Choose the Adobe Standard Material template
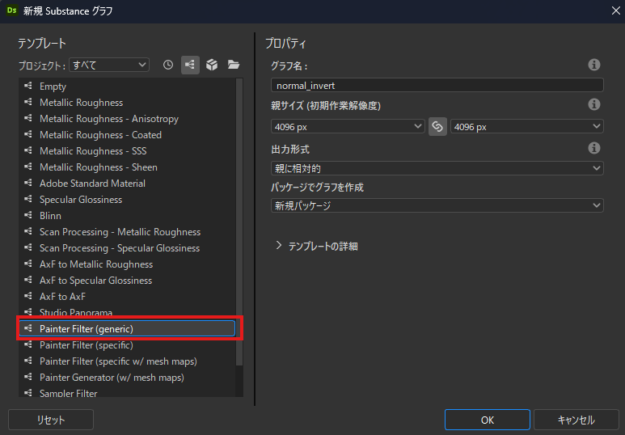Screen dimensions: 625x435 click(x=127, y=183)
